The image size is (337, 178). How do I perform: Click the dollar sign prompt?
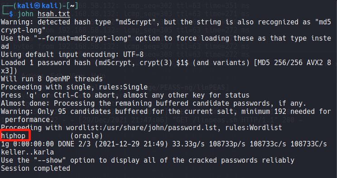tap(11, 14)
